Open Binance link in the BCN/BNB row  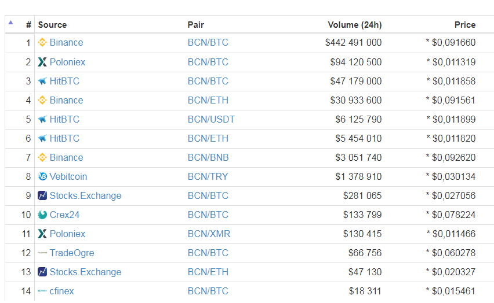[67, 157]
